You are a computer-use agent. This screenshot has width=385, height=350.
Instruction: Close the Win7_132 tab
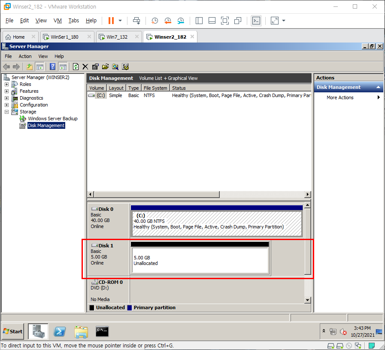point(137,37)
